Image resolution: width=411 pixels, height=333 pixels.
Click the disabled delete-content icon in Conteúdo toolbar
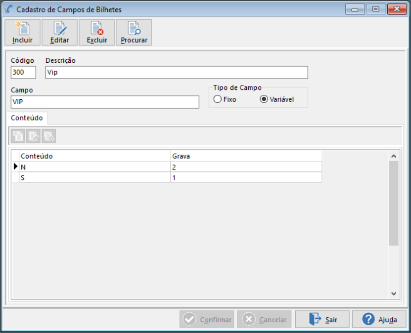coord(48,136)
